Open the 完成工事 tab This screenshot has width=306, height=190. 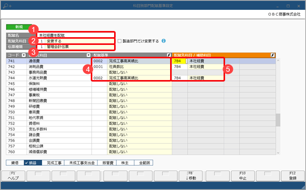point(53,163)
